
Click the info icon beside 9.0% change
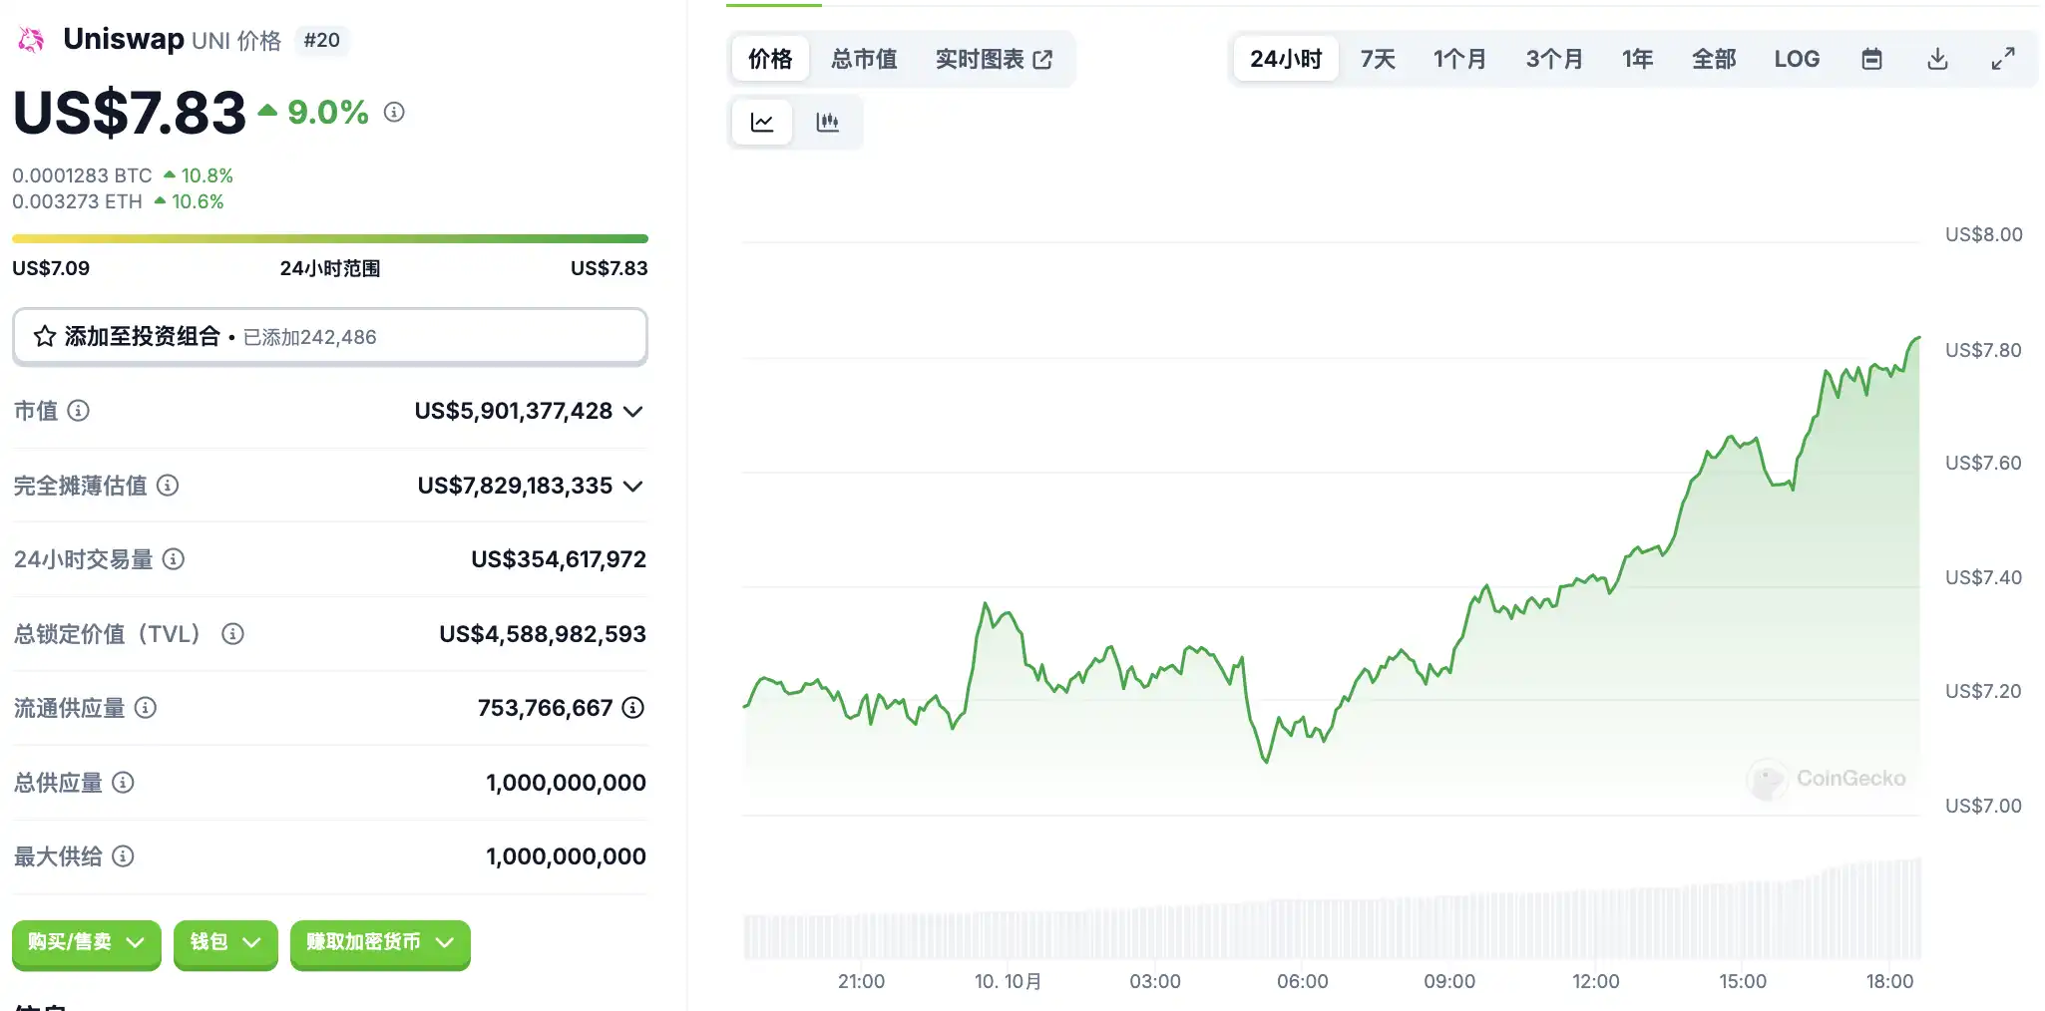coord(394,112)
